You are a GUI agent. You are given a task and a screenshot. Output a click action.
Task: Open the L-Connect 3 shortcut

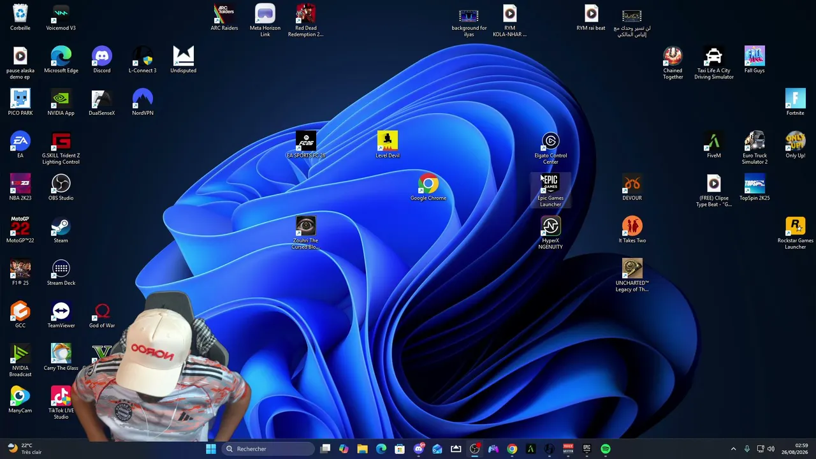click(x=143, y=61)
